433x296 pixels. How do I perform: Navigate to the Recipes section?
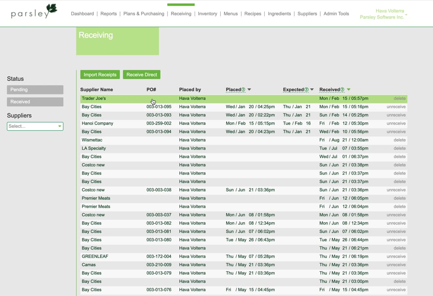pos(252,14)
